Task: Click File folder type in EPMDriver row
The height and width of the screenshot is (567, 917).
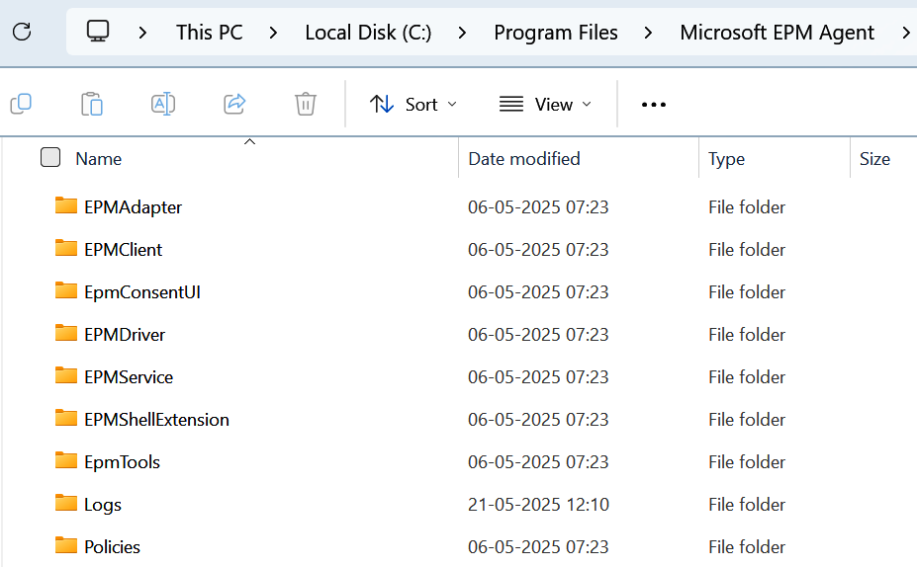Action: tap(746, 335)
